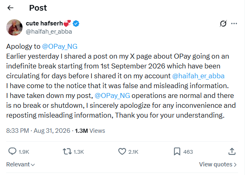
Task: Click the blue verified badge
Action: coord(76,24)
